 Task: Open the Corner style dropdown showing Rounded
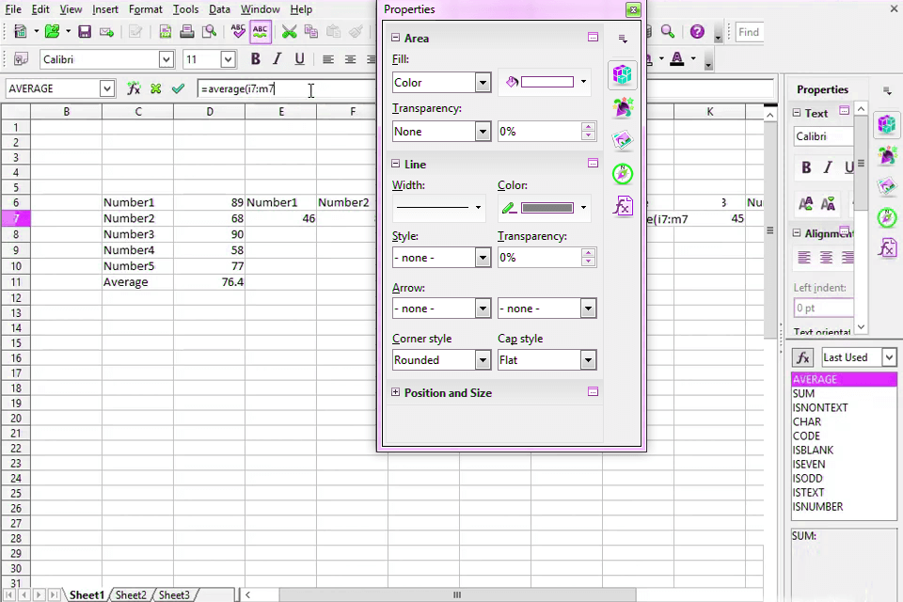pos(441,360)
